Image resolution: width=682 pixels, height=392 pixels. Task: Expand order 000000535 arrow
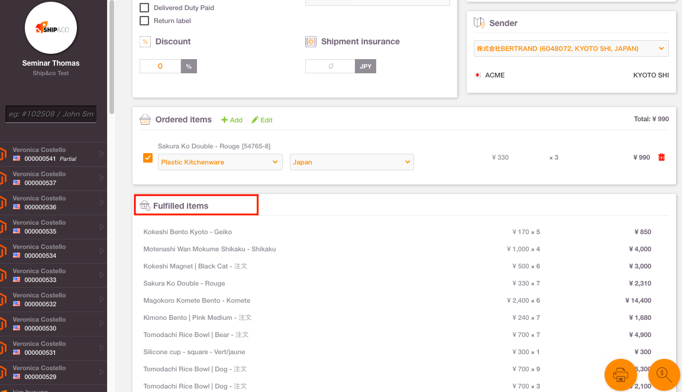click(102, 226)
